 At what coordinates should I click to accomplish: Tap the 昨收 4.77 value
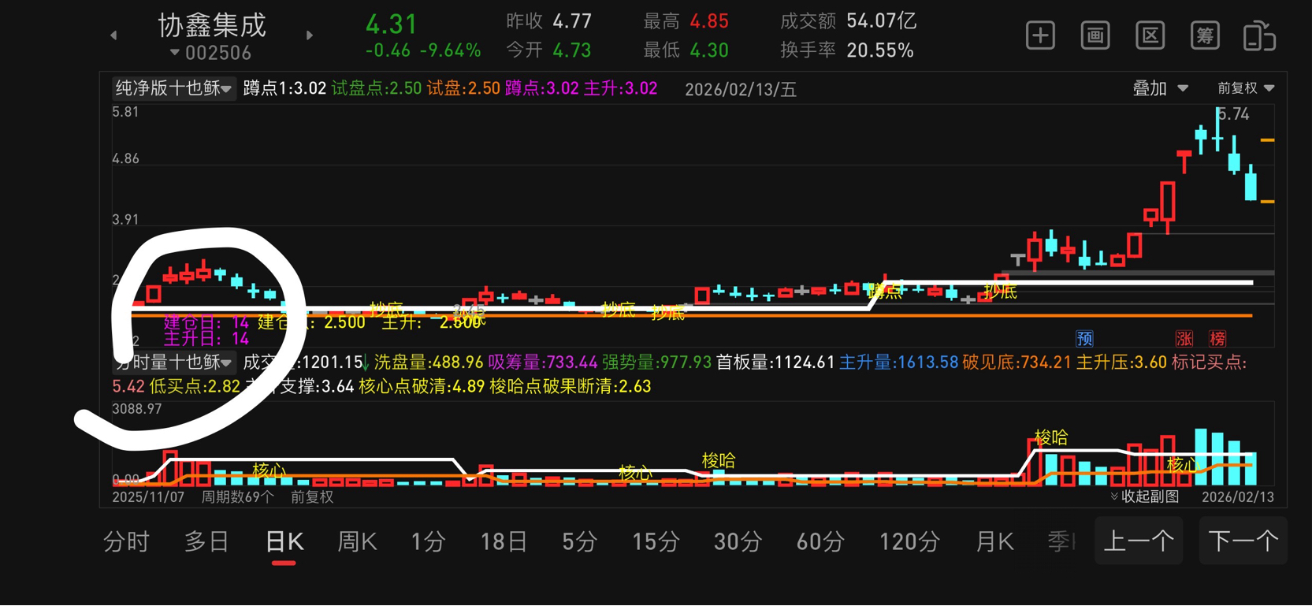coord(572,21)
